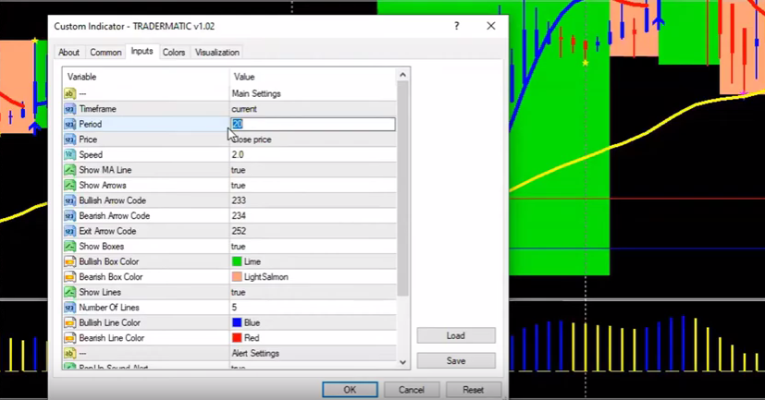Open the About tab
This screenshot has width=765, height=400.
tap(68, 52)
